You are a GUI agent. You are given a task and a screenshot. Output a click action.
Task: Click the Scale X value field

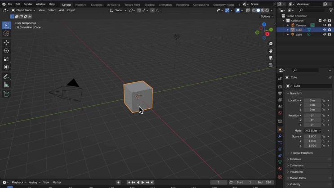pos(312,136)
